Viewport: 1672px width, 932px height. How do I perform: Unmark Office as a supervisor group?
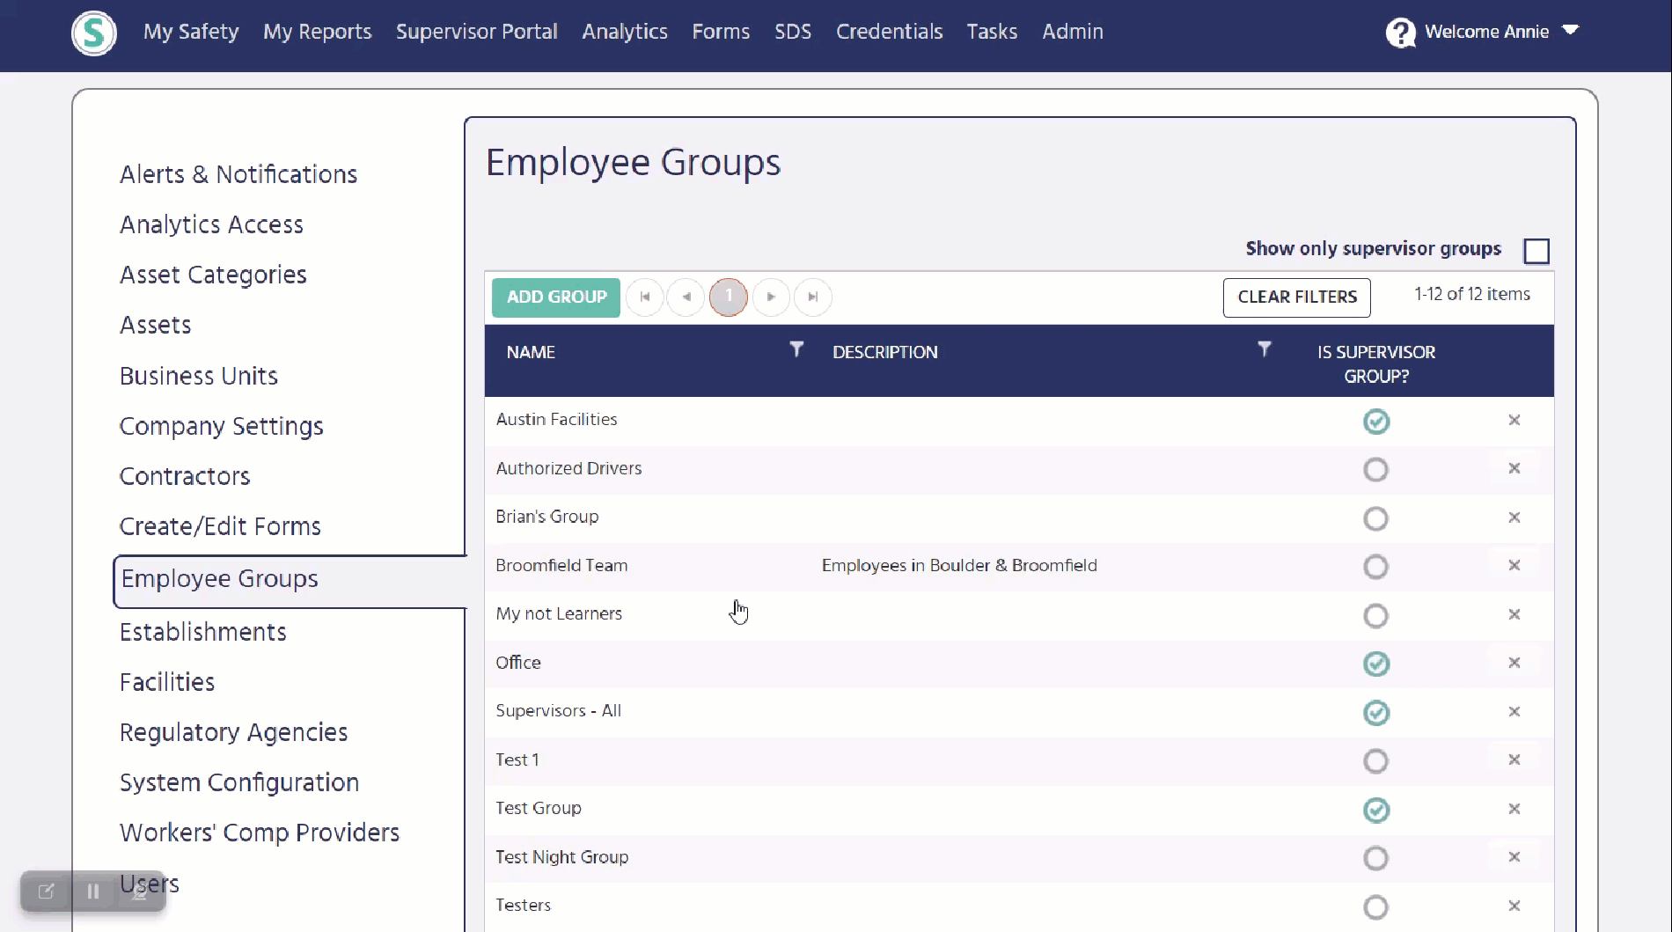1375,664
